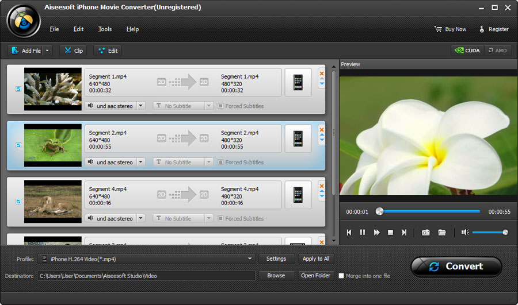The image size is (518, 305).
Task: Open iPhone profile icon for Segment 1.mp4
Action: [298, 83]
